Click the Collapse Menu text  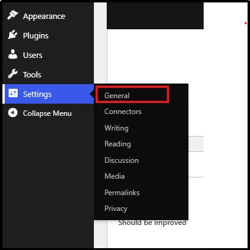tap(47, 113)
